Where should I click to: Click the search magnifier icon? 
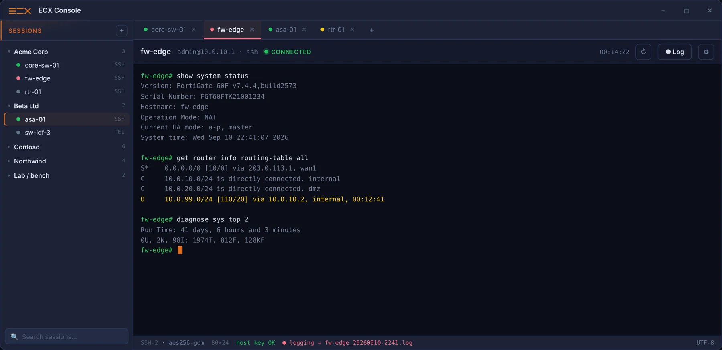tap(14, 337)
